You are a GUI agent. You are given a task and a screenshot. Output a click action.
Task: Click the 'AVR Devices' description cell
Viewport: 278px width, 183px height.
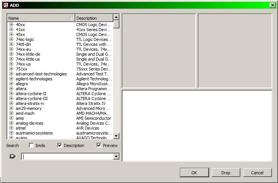[x=87, y=128]
